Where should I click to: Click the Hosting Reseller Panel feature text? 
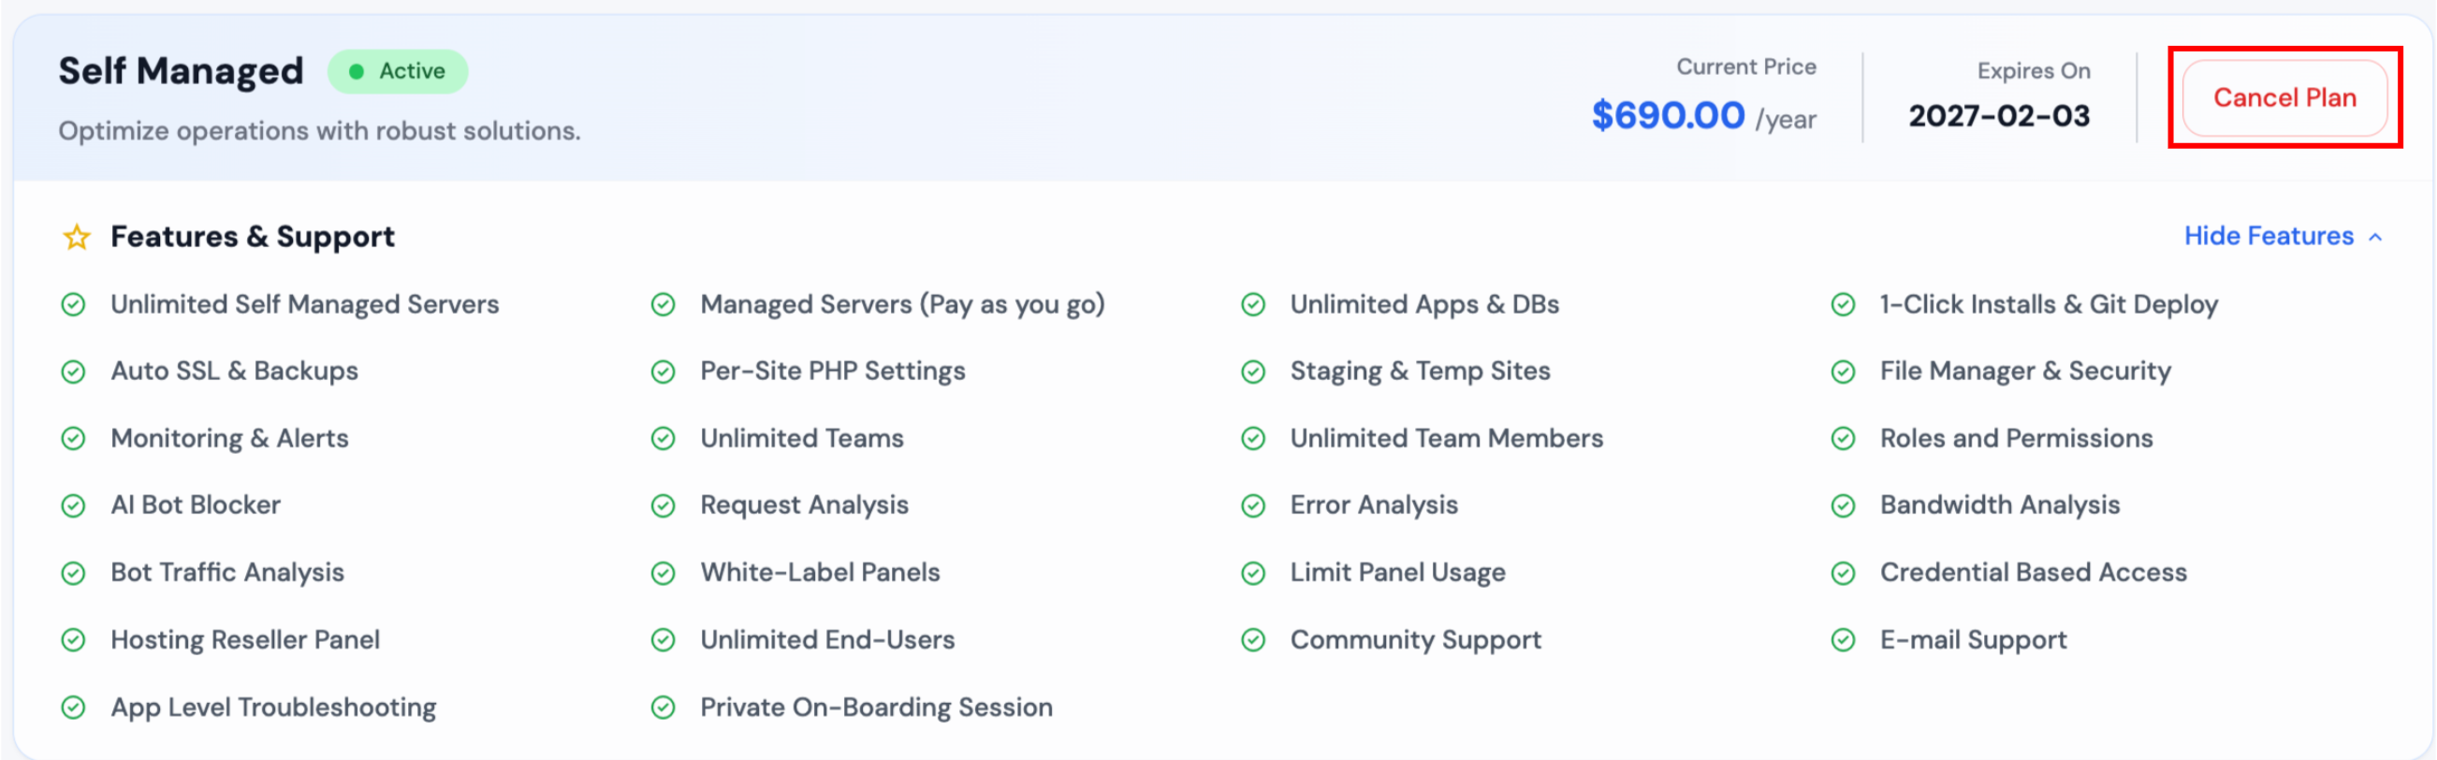point(245,640)
